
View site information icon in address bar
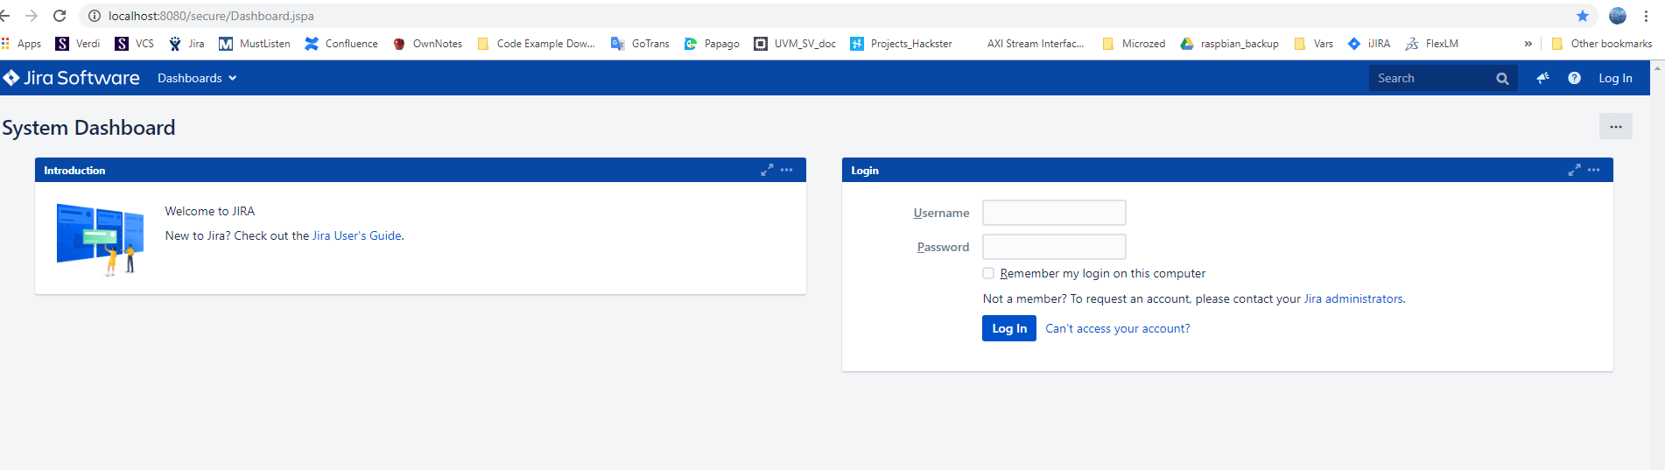pos(95,16)
